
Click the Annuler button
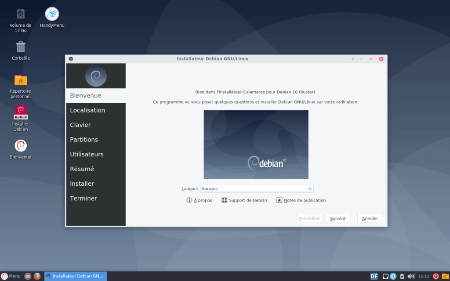click(370, 218)
